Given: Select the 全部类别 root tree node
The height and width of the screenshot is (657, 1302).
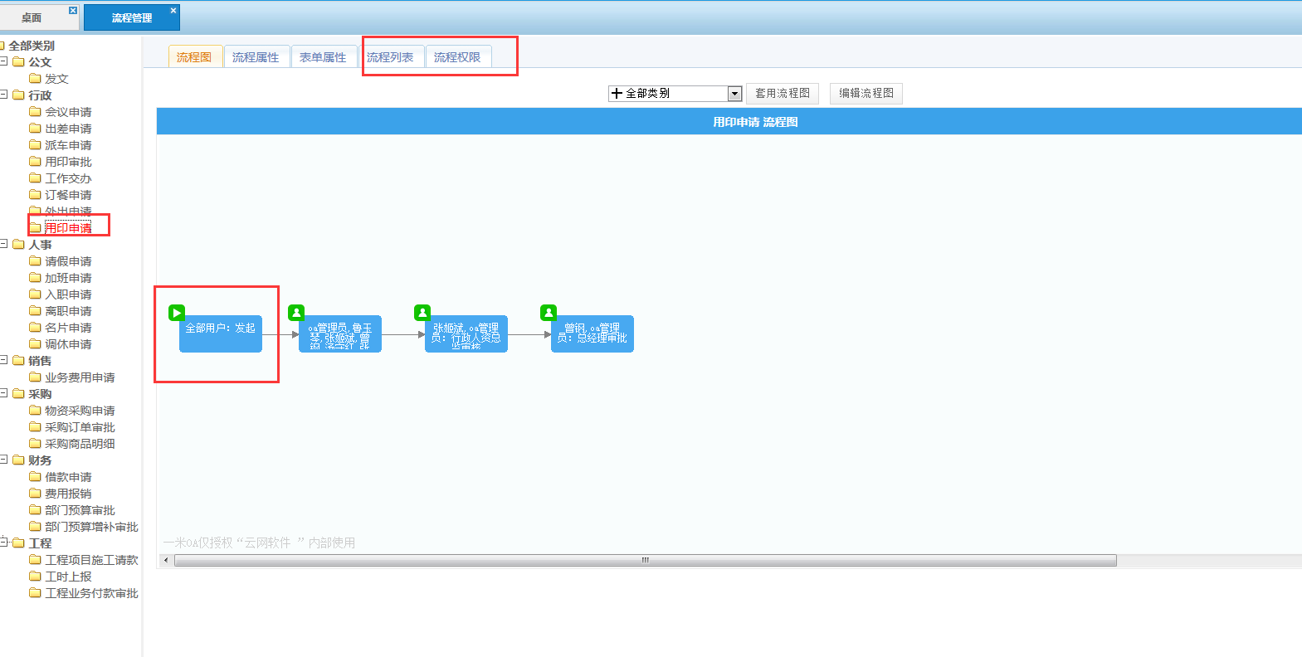Looking at the screenshot, I should tap(32, 46).
